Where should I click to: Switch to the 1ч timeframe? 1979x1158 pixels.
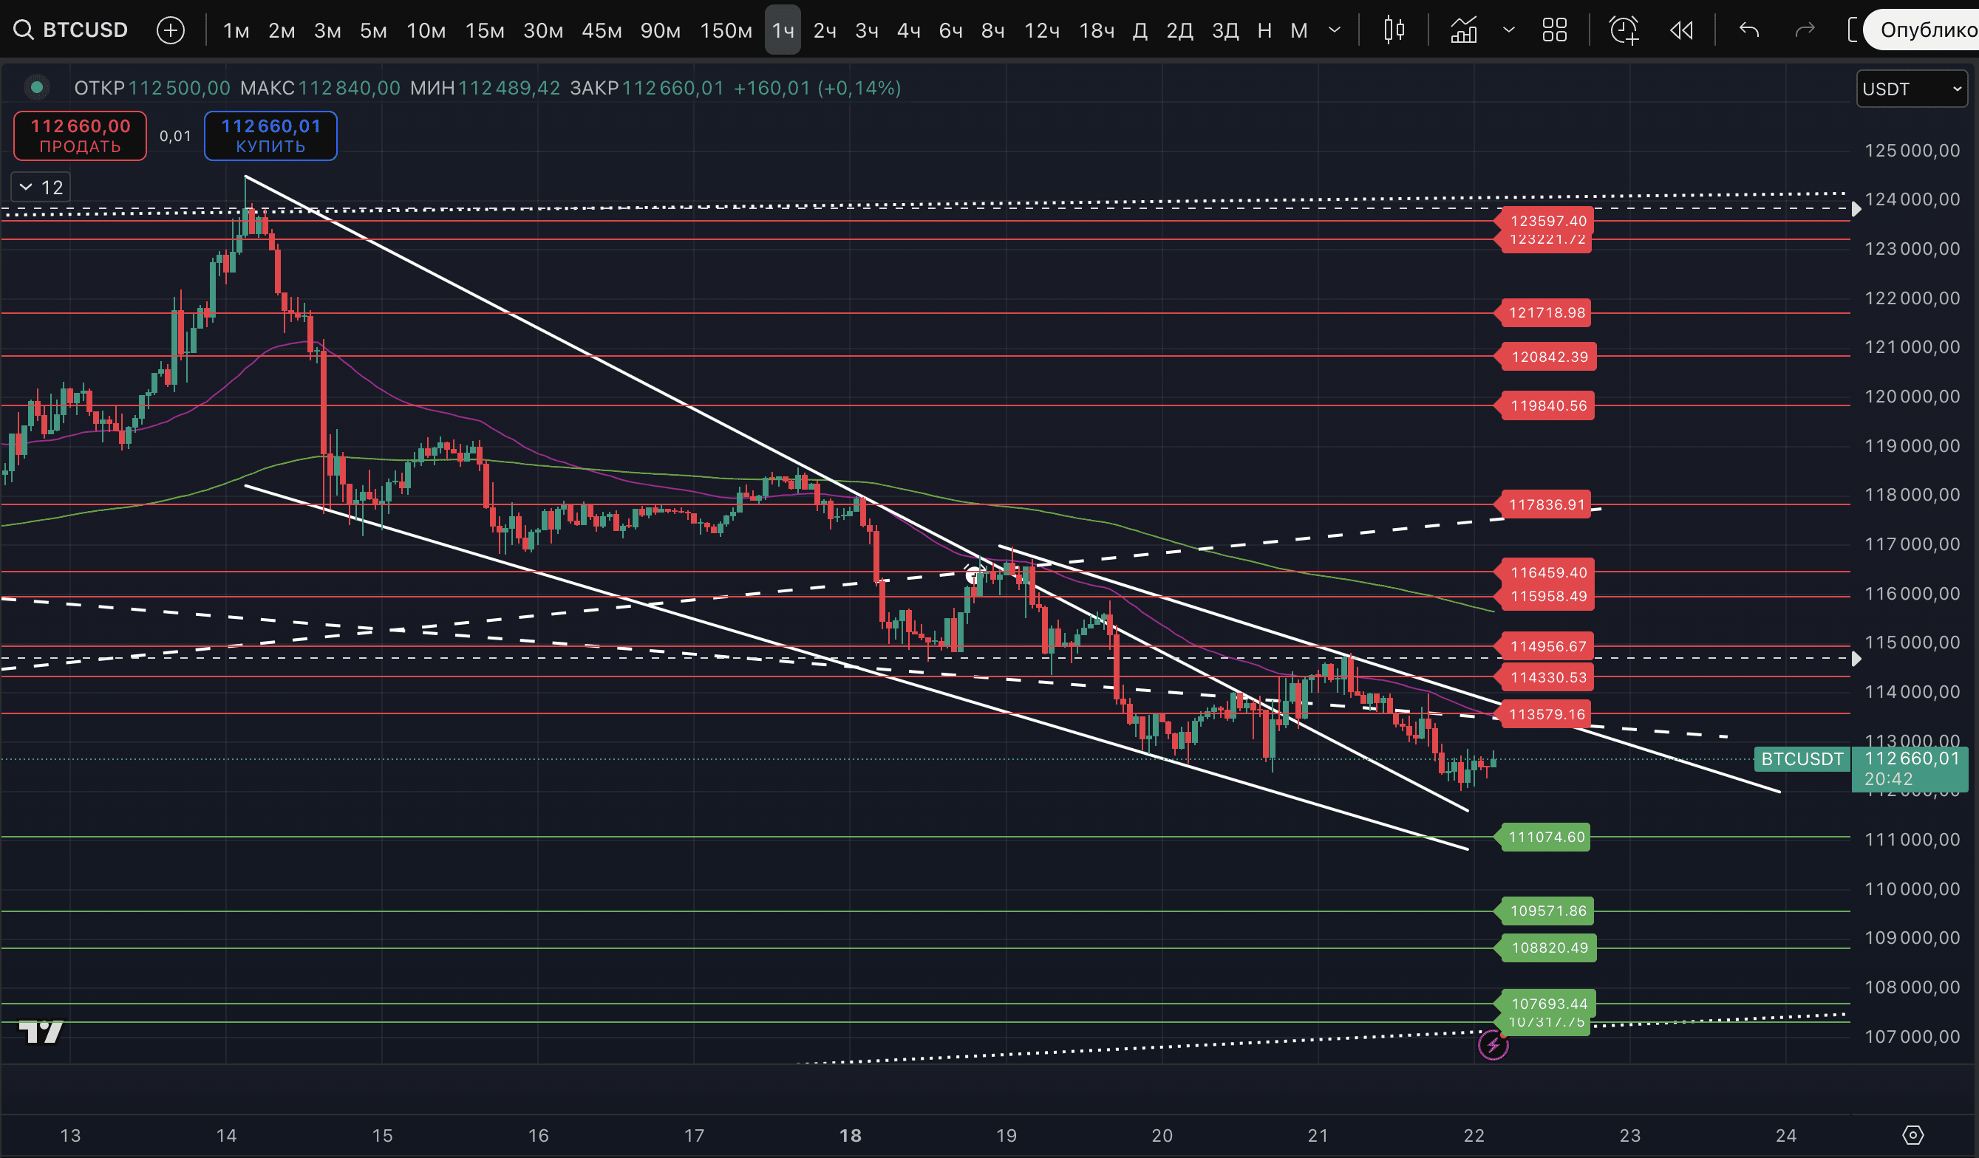click(783, 30)
